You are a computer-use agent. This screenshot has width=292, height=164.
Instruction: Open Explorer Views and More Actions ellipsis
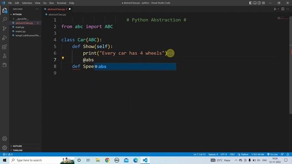click(x=37, y=9)
